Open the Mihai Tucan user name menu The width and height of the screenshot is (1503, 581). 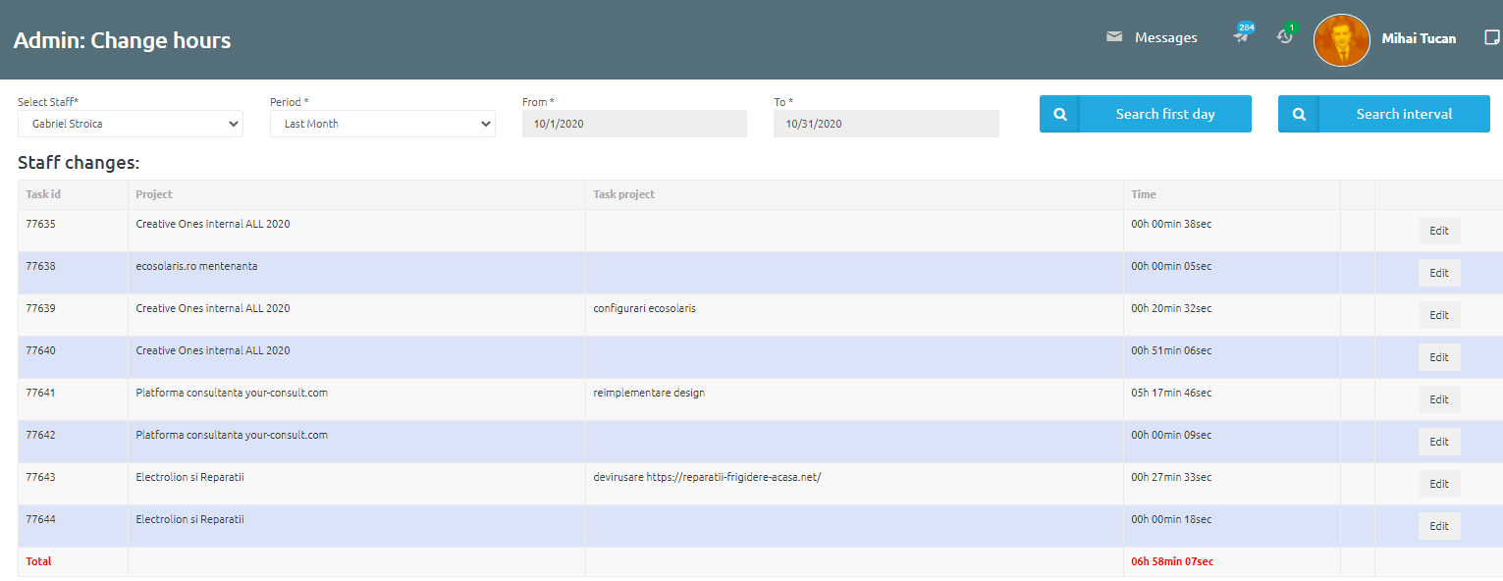[x=1419, y=38]
